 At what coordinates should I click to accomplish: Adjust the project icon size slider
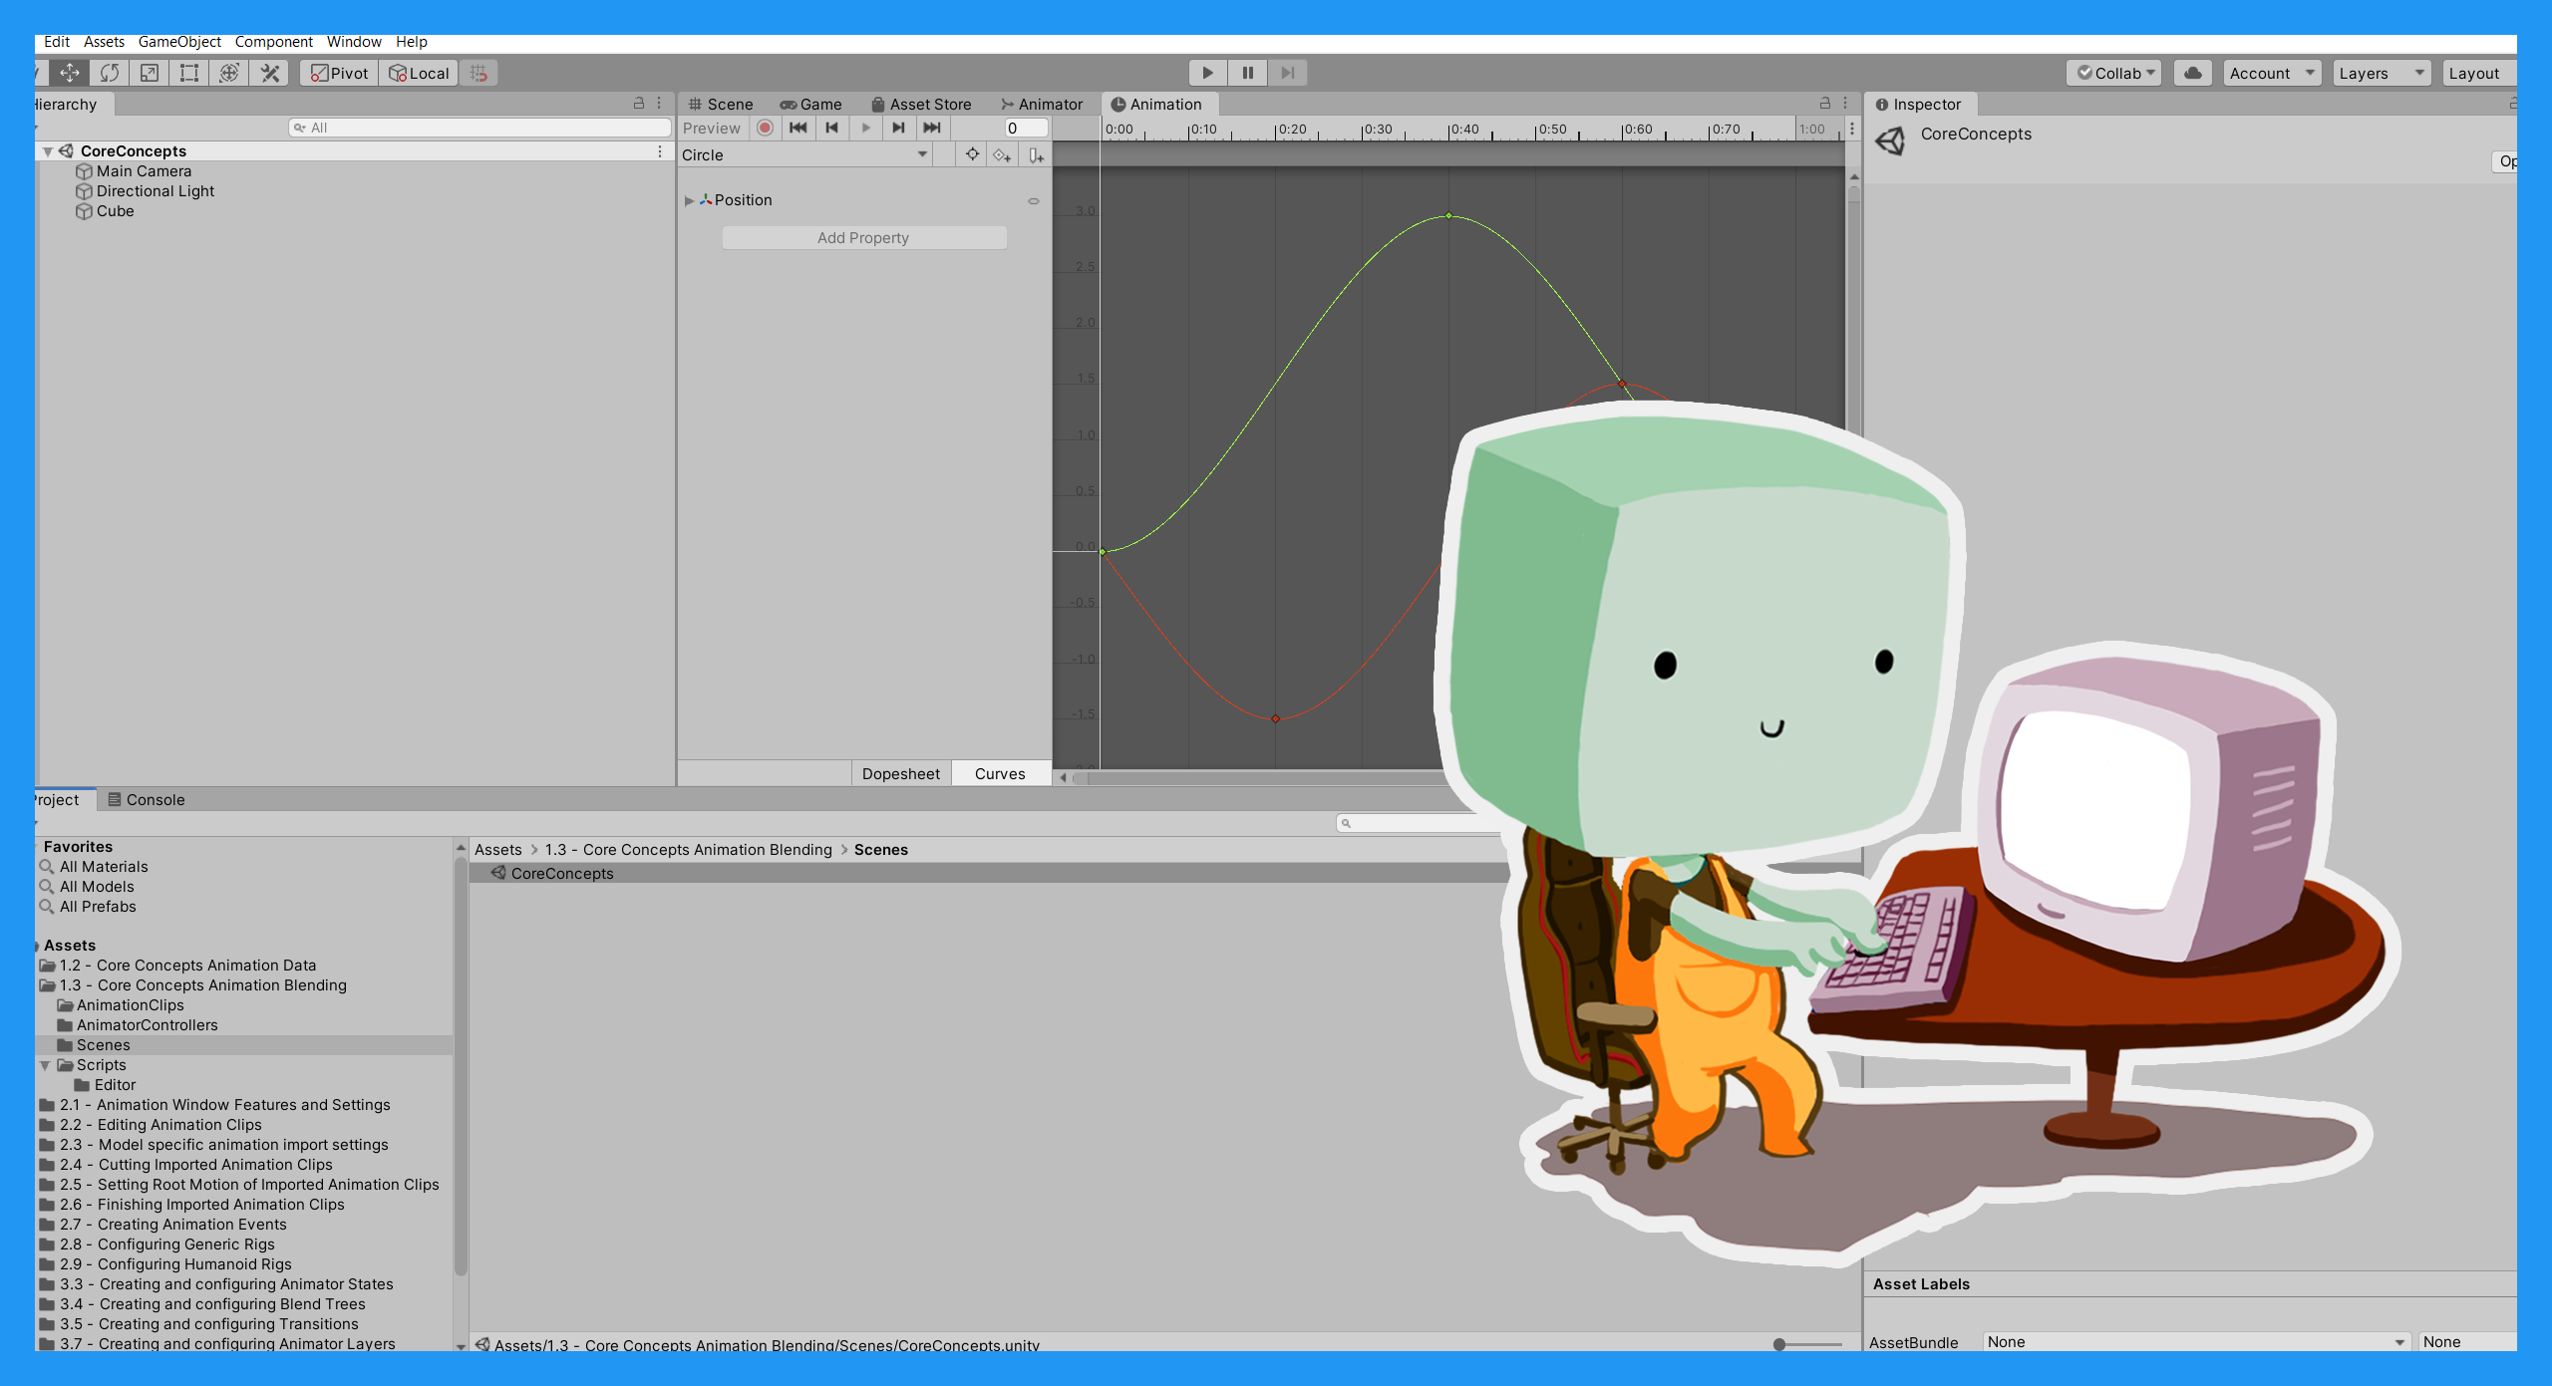pyautogui.click(x=1779, y=1344)
